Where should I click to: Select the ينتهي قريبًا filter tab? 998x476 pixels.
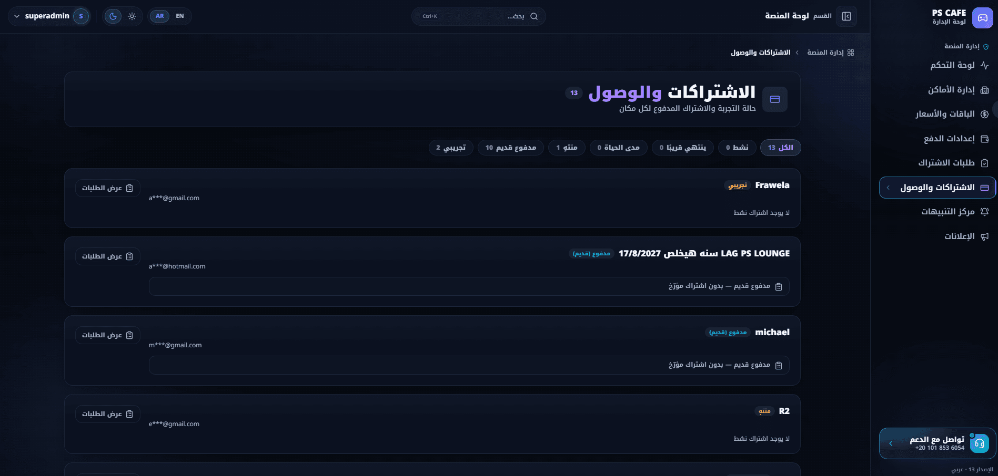(683, 148)
